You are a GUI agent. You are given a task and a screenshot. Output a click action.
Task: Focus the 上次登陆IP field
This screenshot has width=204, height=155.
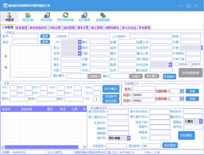(x=151, y=36)
